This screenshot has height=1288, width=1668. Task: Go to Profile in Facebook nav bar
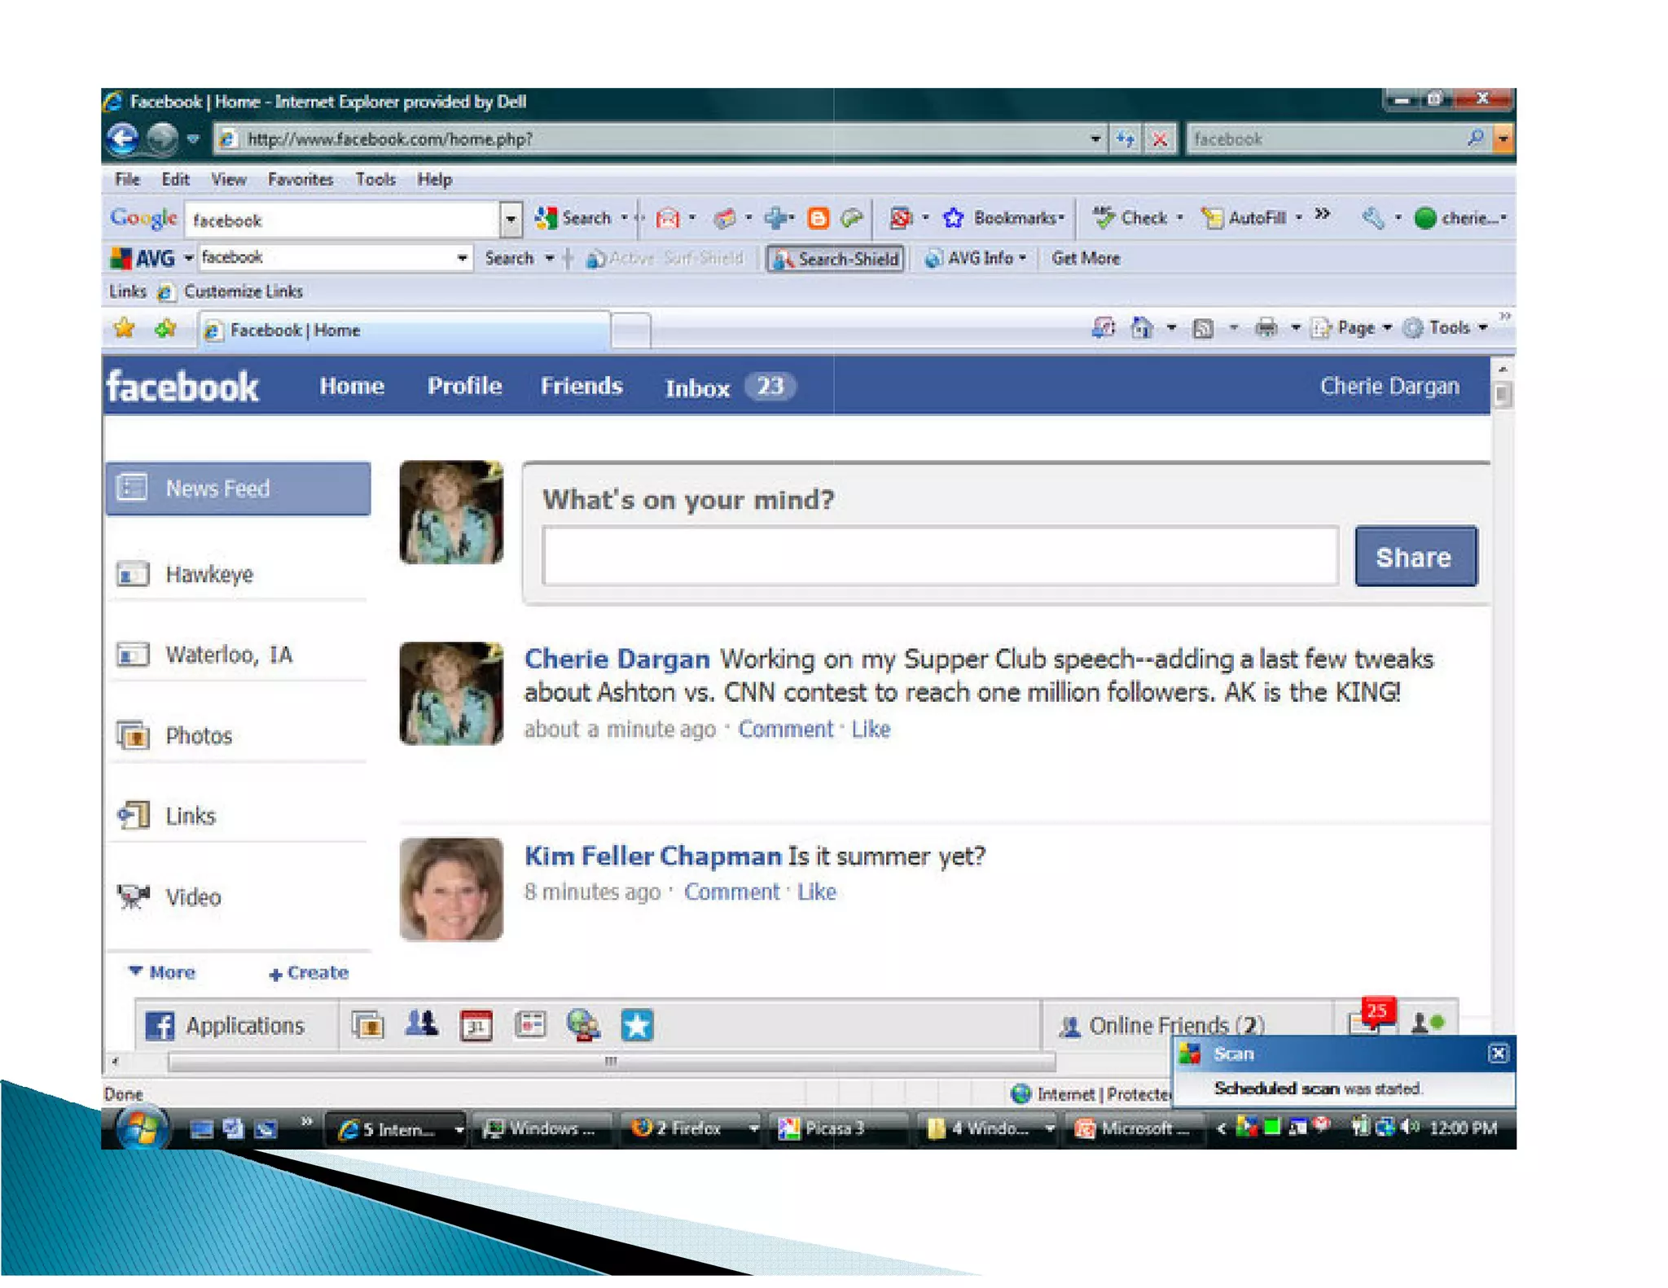[464, 386]
